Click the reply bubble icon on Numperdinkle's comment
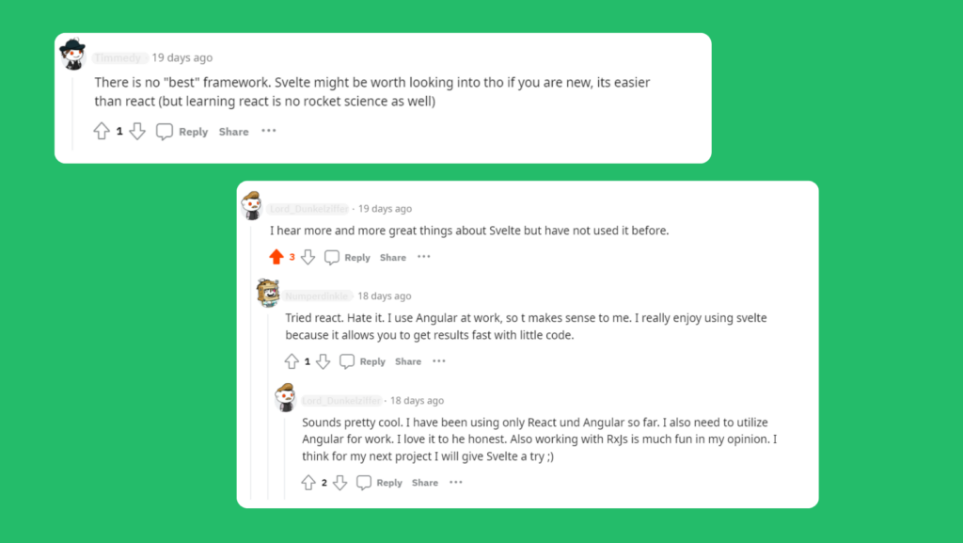 pos(347,360)
